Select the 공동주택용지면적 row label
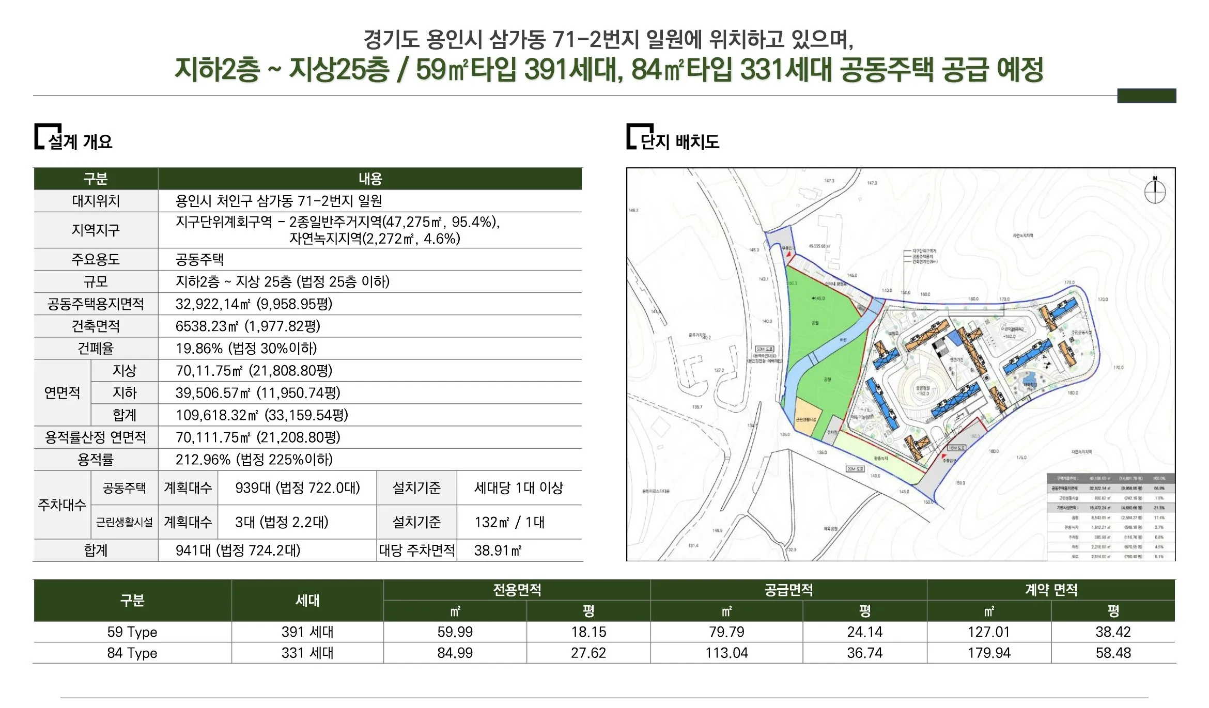Image resolution: width=1209 pixels, height=708 pixels. coord(96,304)
